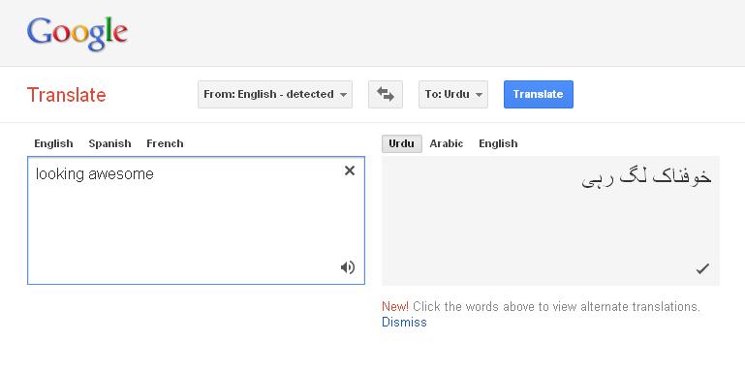
Task: Play the listen speaker icon
Action: [348, 267]
